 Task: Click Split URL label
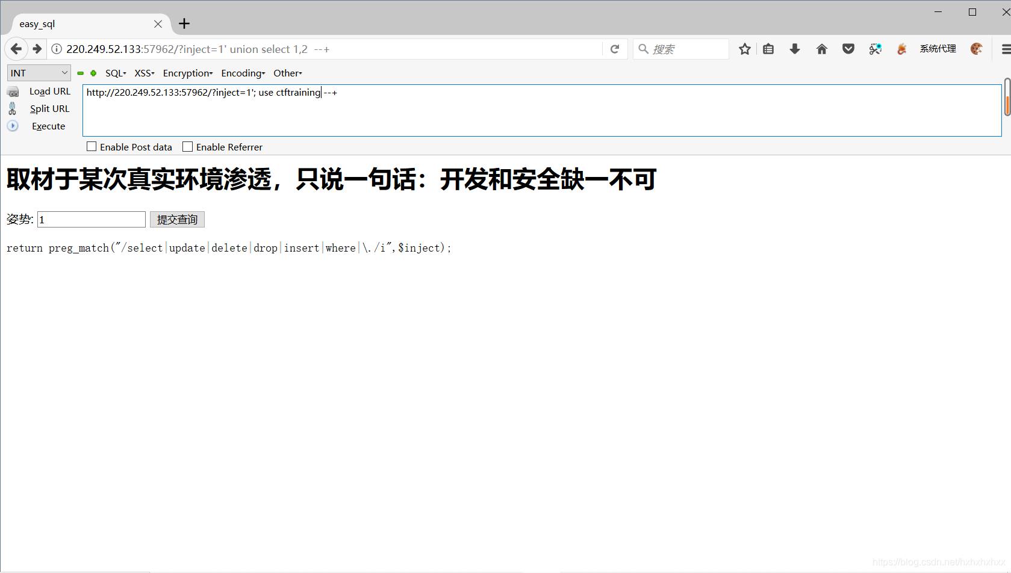[x=50, y=109]
